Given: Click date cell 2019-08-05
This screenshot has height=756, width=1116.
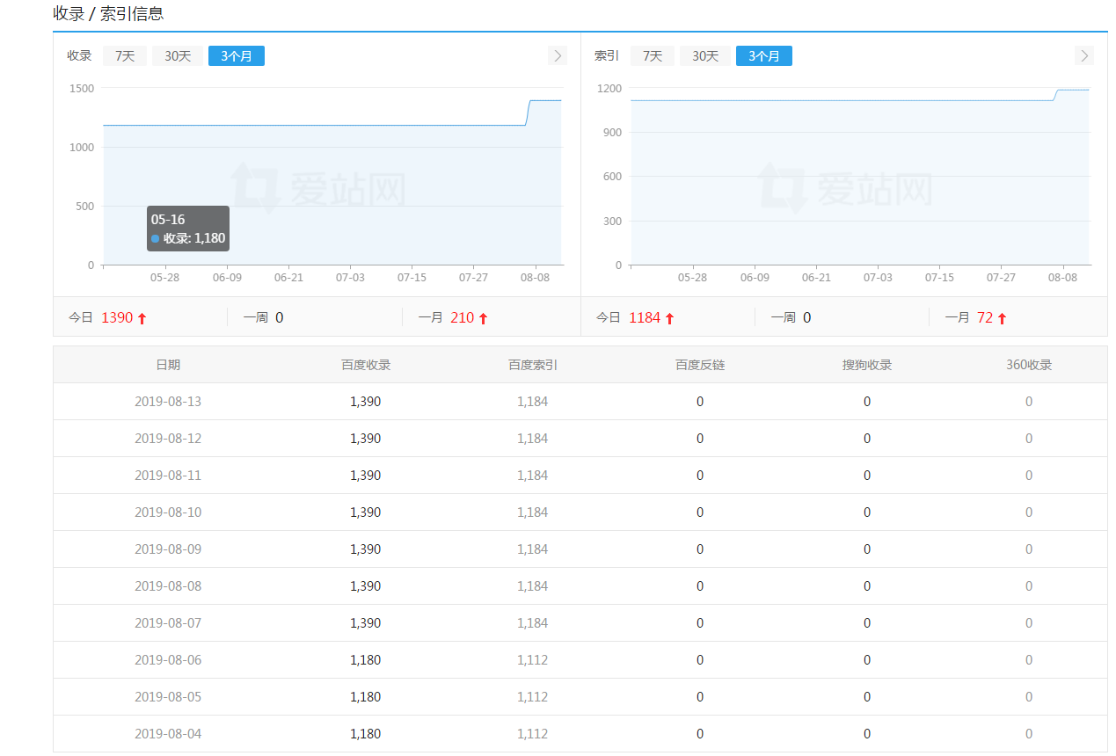Looking at the screenshot, I should click(168, 697).
